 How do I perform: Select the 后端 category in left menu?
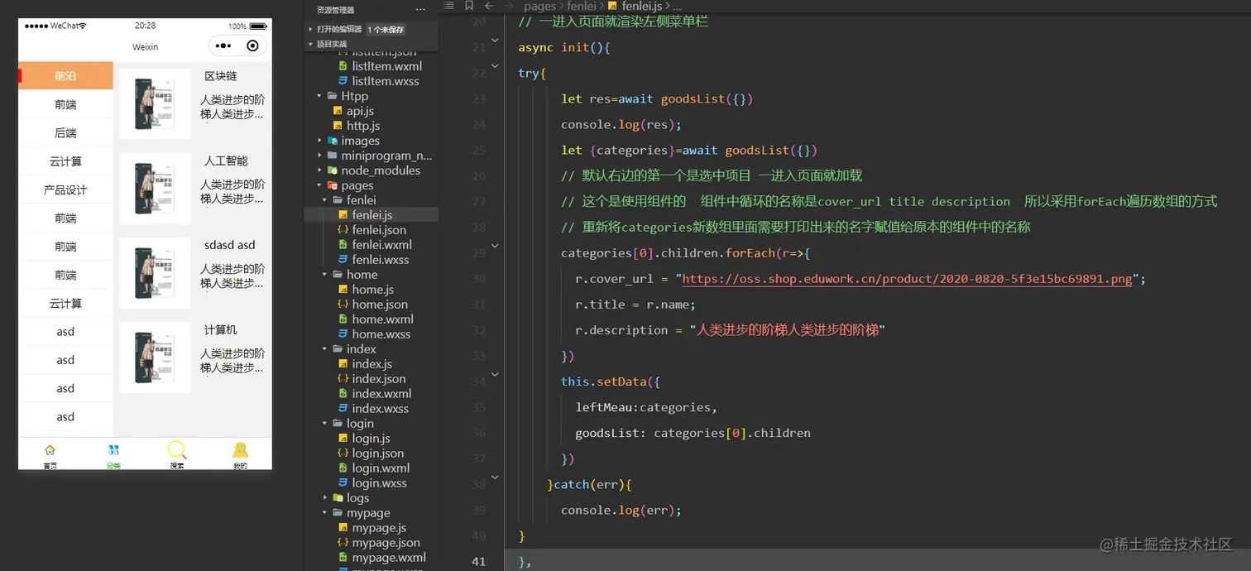tap(65, 132)
